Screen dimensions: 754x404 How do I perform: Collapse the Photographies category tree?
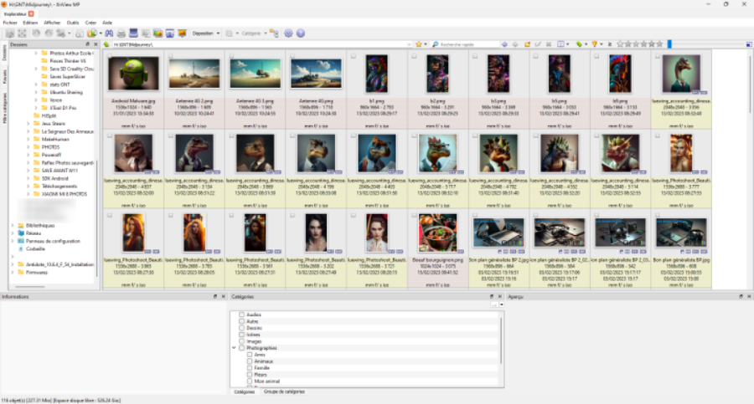coord(235,347)
